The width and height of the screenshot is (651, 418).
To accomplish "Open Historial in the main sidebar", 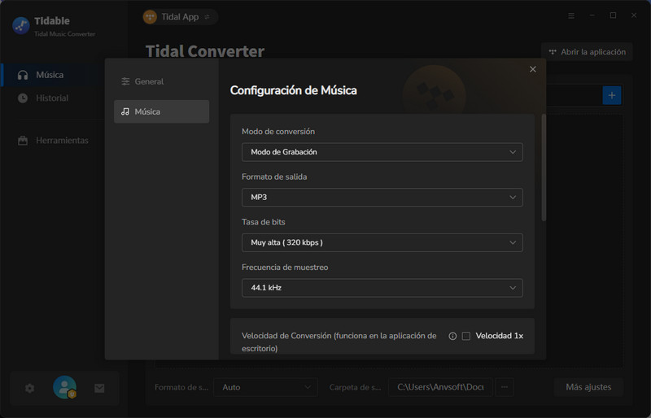I will click(x=52, y=98).
